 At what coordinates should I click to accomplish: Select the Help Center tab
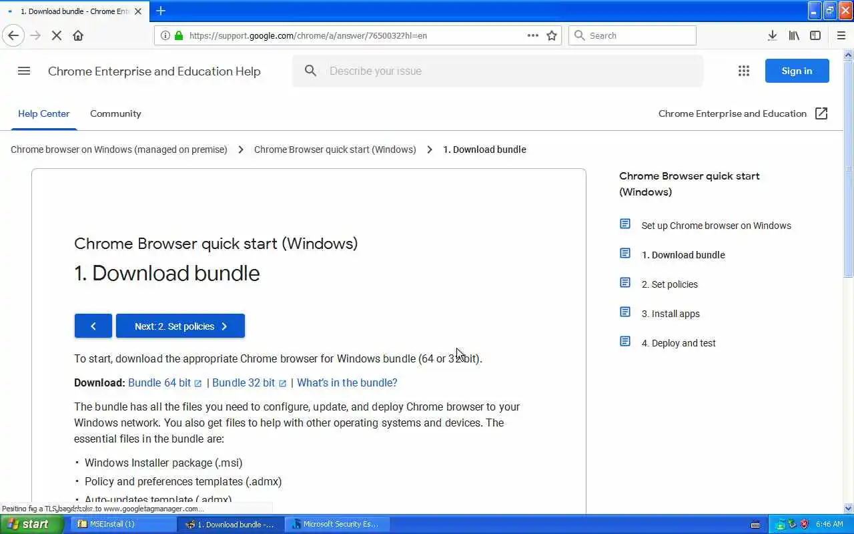click(43, 113)
